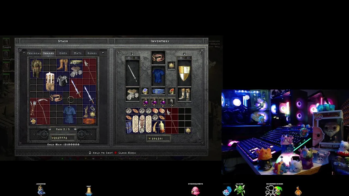Image resolution: width=349 pixels, height=196 pixels.
Task: Select the equipped sword in the weapon slot
Action: (133, 73)
